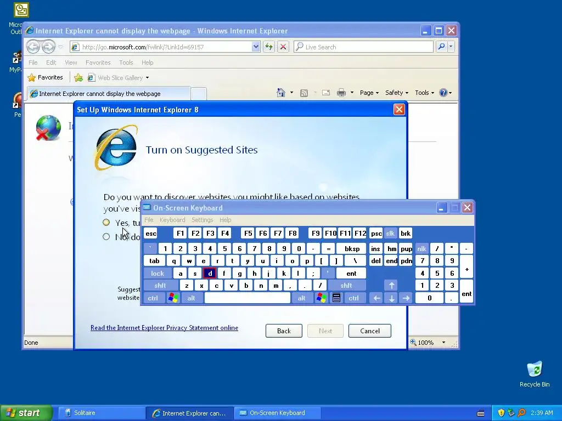The height and width of the screenshot is (421, 562).
Task: Click the Stop loading X icon
Action: click(x=283, y=47)
